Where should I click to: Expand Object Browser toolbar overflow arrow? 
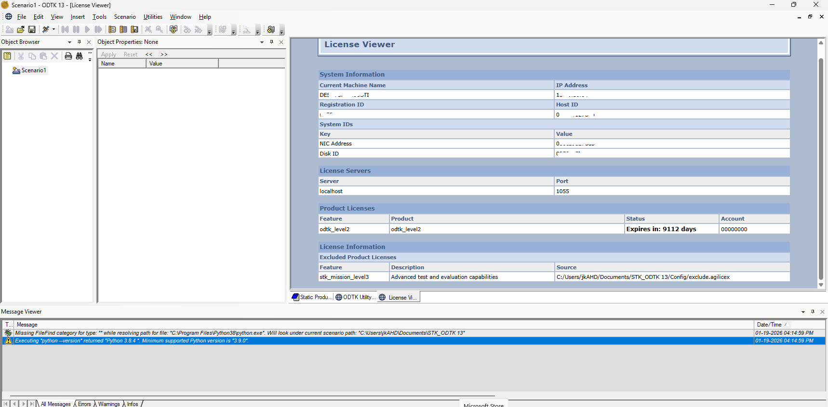point(90,56)
